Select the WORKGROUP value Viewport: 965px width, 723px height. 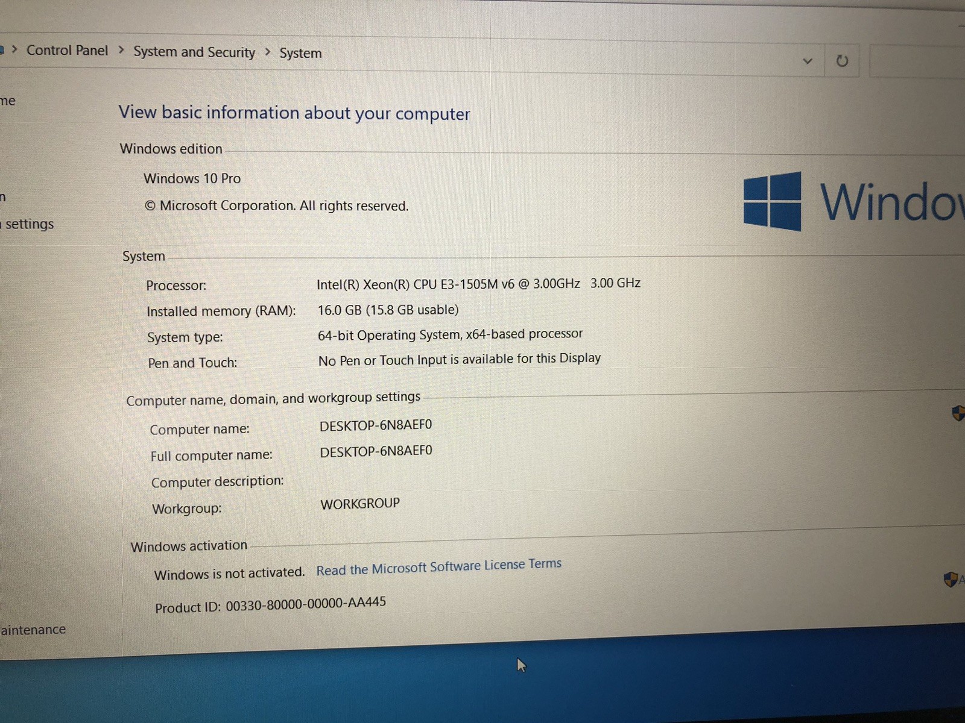(x=360, y=504)
